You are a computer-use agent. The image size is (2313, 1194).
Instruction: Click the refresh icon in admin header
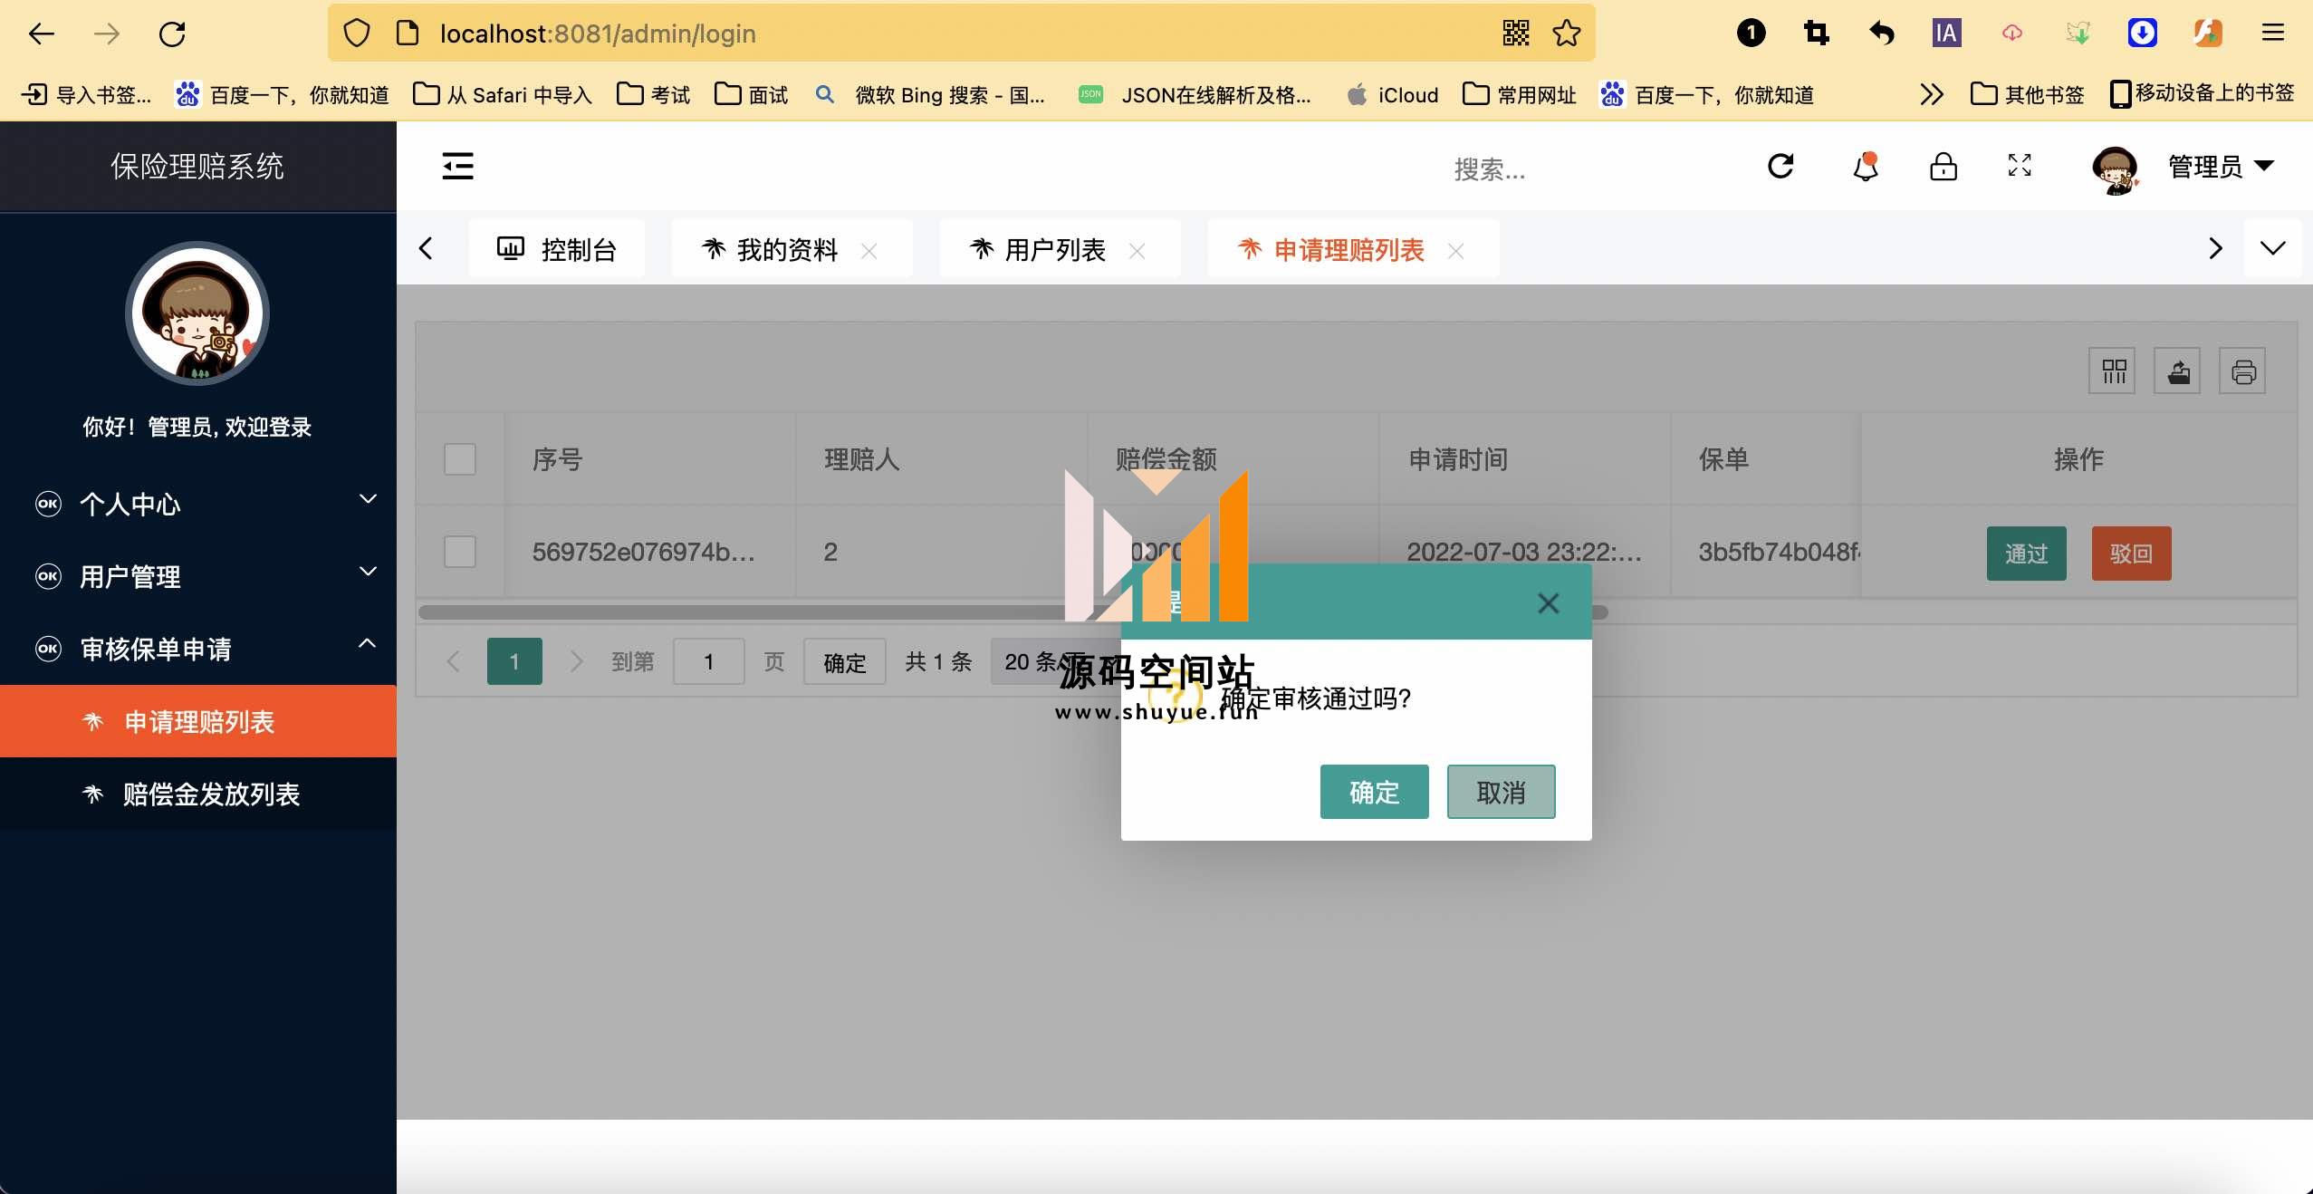tap(1780, 166)
